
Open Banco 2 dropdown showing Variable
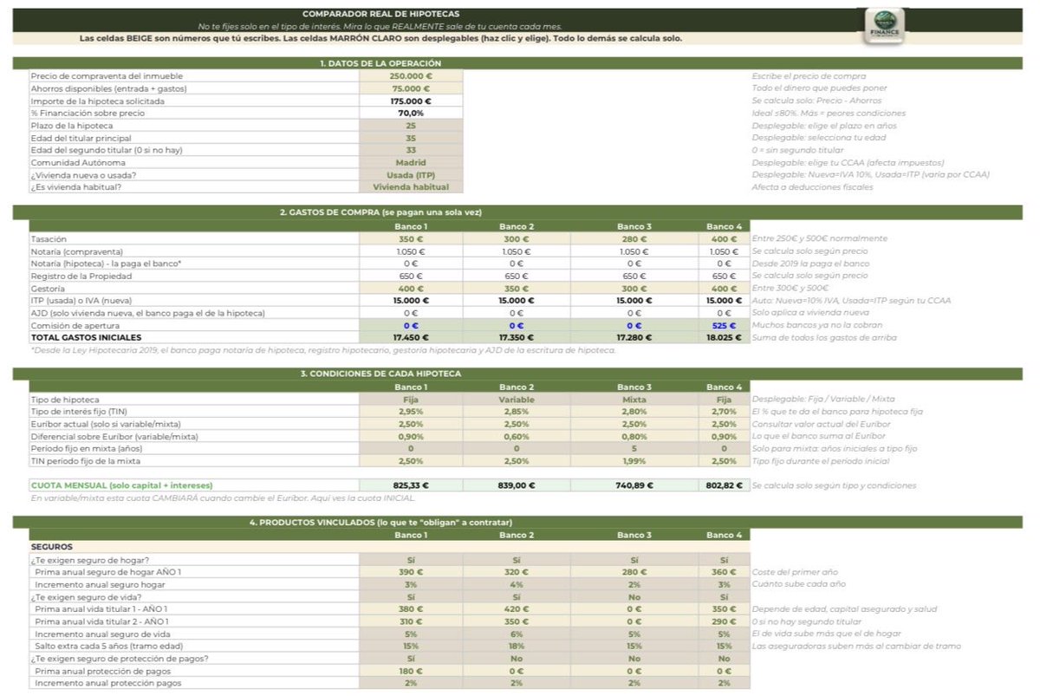click(517, 399)
